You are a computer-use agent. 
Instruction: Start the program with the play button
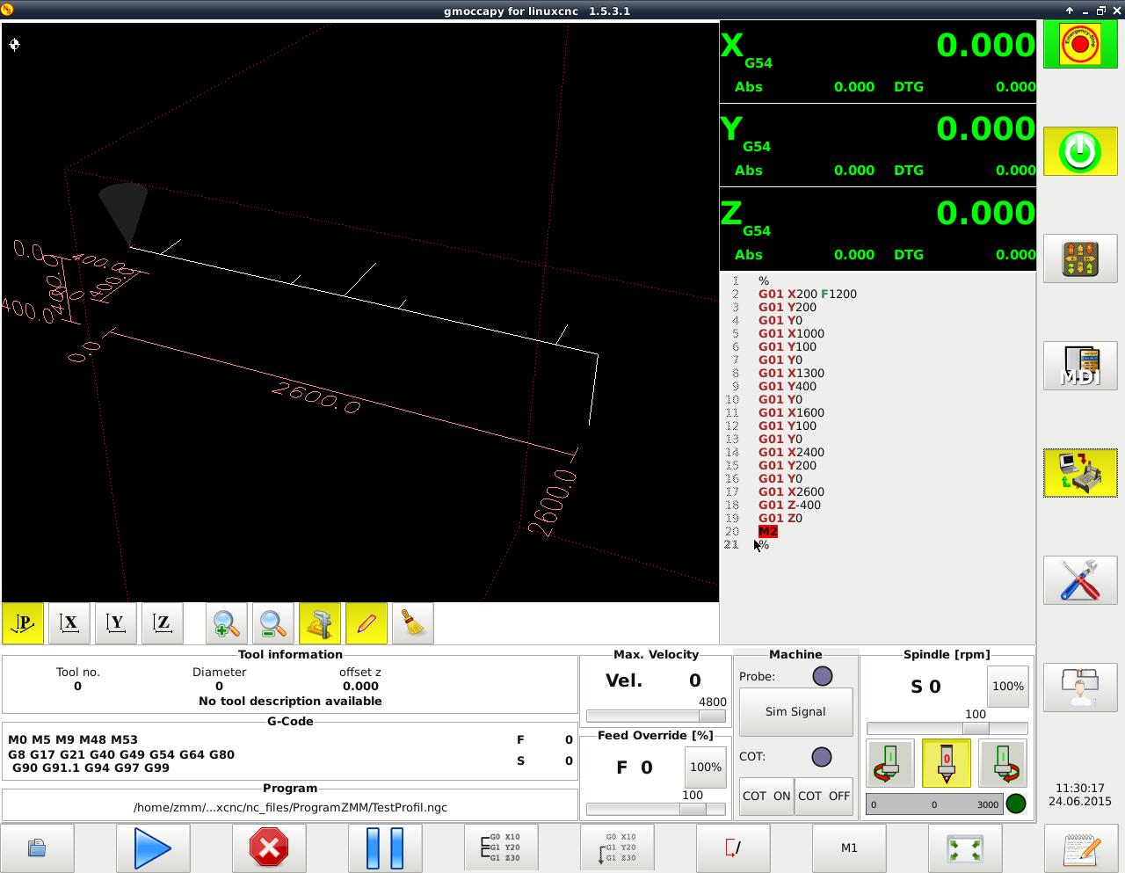click(153, 848)
